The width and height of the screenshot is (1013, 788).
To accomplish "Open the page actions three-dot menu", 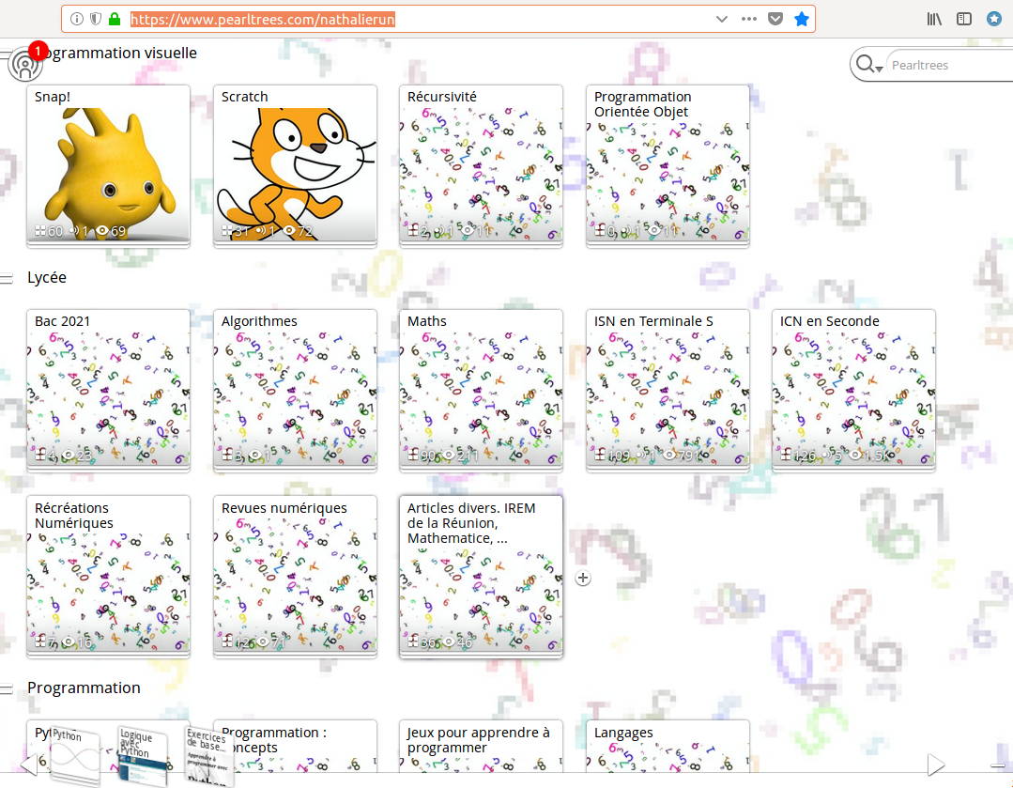I will tap(748, 19).
